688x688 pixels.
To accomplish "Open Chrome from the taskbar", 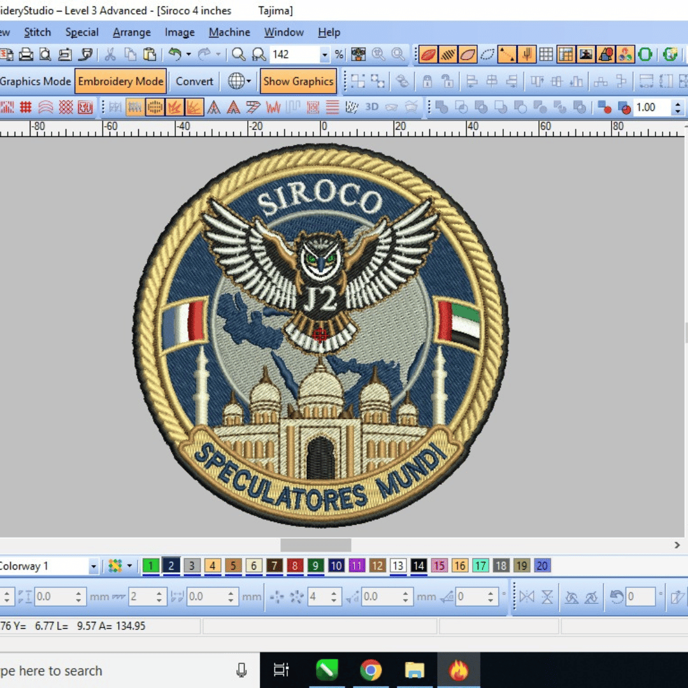I will pyautogui.click(x=371, y=670).
